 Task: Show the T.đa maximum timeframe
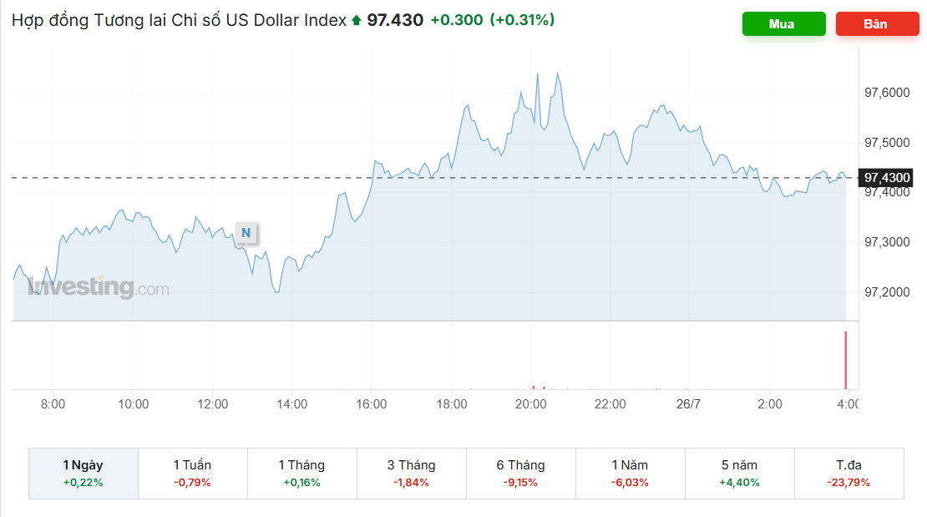[x=849, y=474]
